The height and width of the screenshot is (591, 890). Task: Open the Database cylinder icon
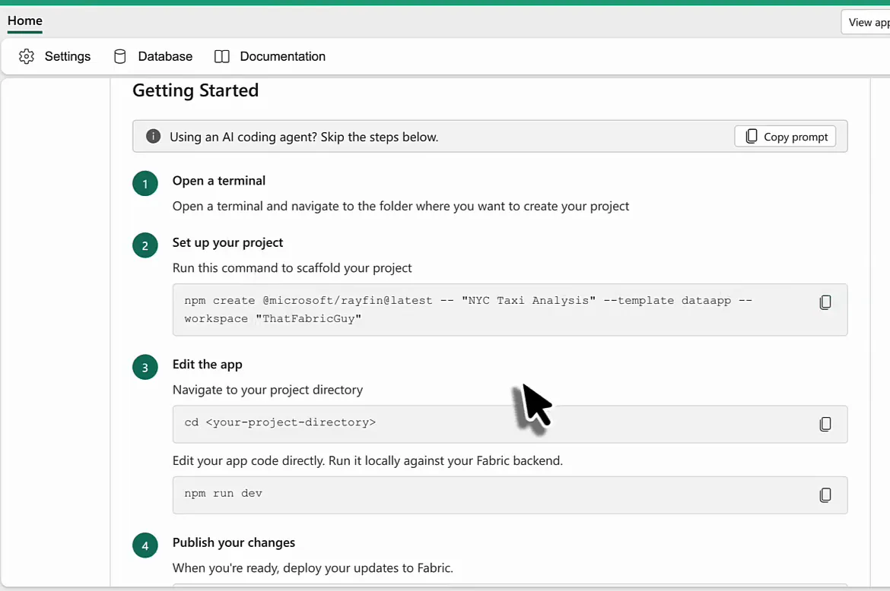click(119, 56)
